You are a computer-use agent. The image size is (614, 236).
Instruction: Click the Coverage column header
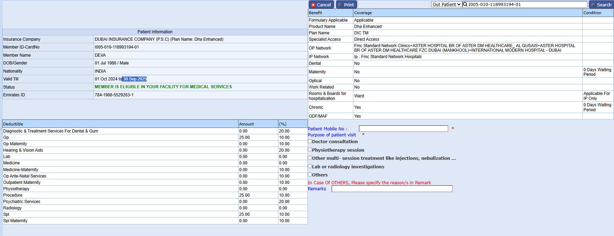(x=363, y=13)
